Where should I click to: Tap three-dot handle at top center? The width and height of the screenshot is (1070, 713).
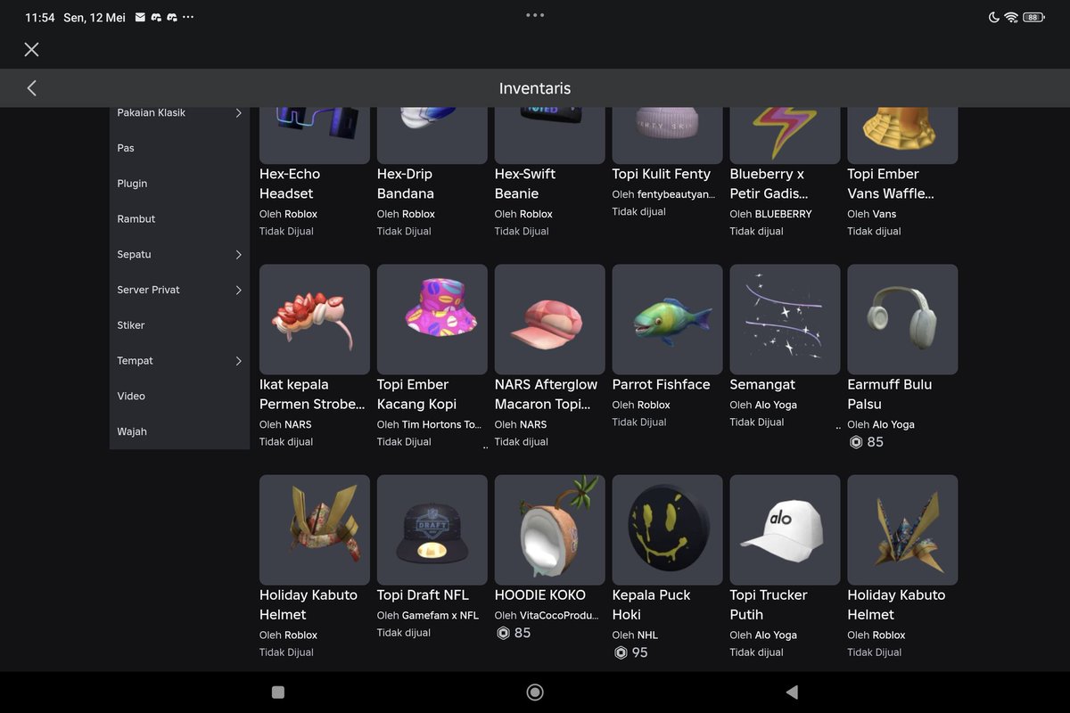[x=535, y=15]
